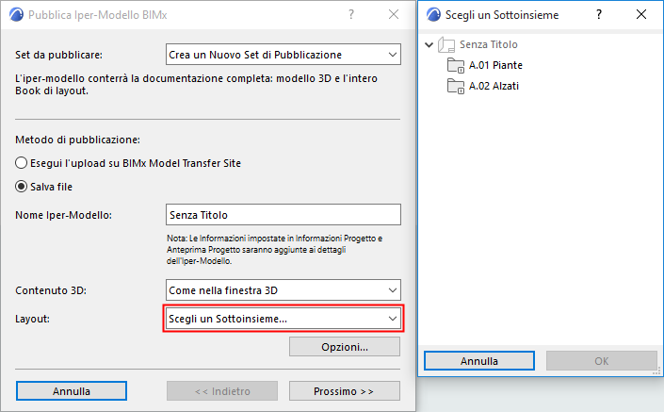This screenshot has height=412, width=664.
Task: Open the Set da pubblicare dropdown
Action: pyautogui.click(x=283, y=55)
